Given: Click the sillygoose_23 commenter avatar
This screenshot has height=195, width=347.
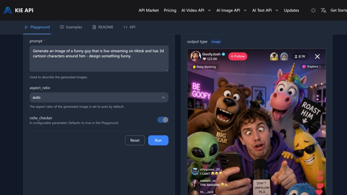Looking at the screenshot, I should point(195,171).
